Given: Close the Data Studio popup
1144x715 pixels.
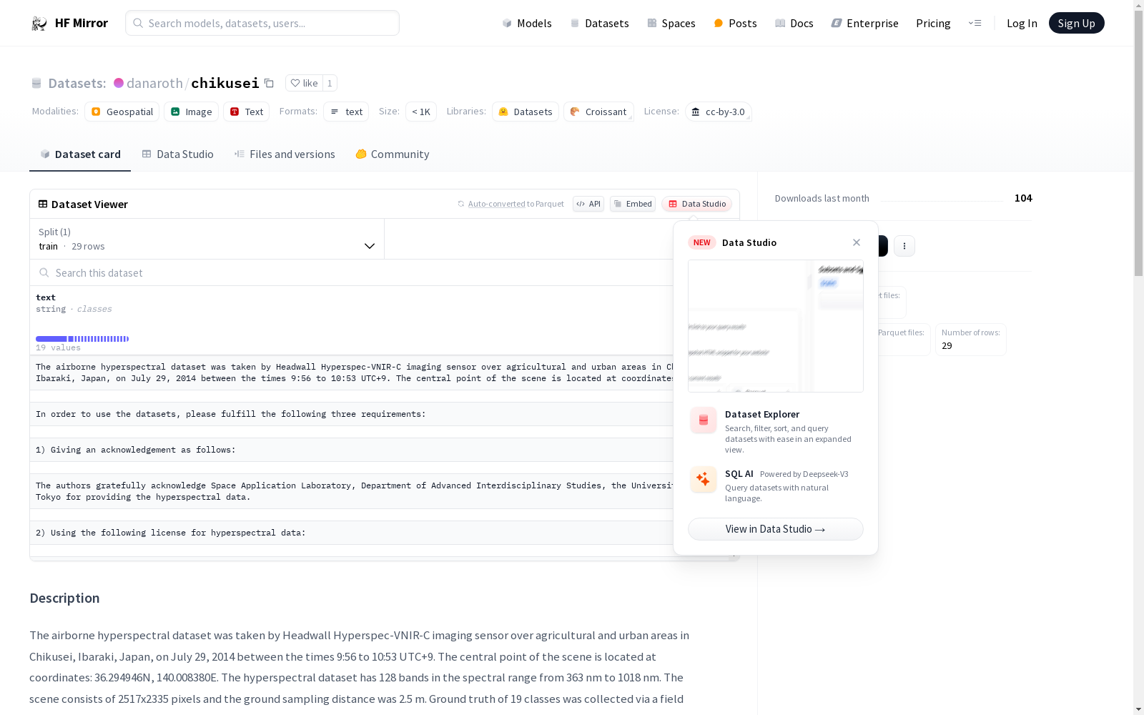Looking at the screenshot, I should pyautogui.click(x=857, y=242).
